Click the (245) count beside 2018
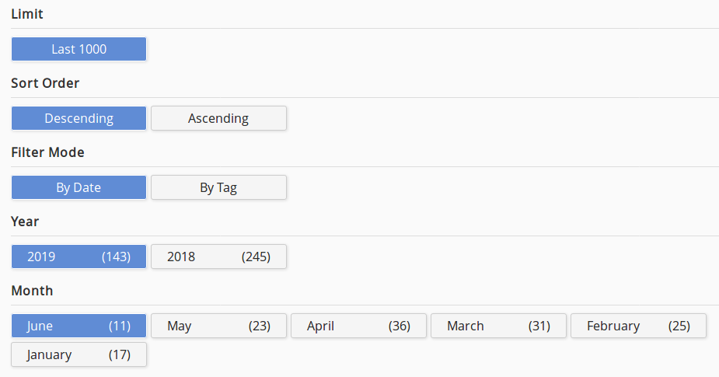 click(x=256, y=257)
